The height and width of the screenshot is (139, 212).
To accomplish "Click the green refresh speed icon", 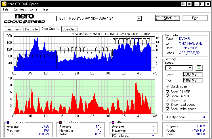I will pyautogui.click(x=199, y=68).
